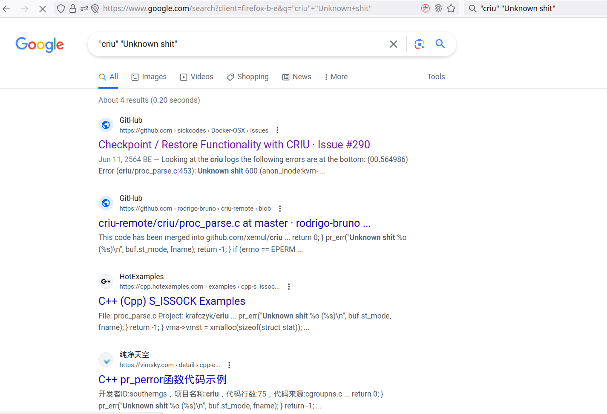Click the magnifier in Firefox search box
Screen dimensions: 607x414
tap(472, 9)
